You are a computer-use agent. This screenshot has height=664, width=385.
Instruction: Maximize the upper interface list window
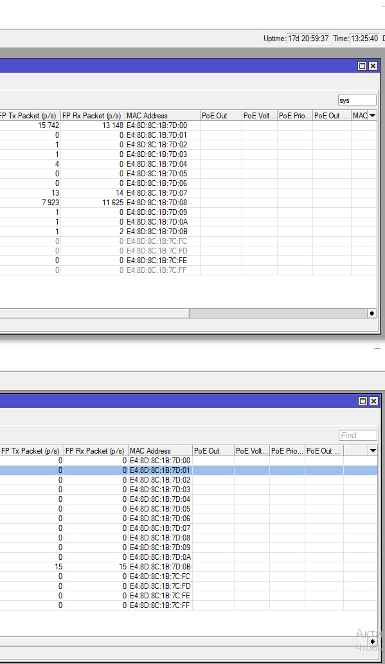point(362,66)
